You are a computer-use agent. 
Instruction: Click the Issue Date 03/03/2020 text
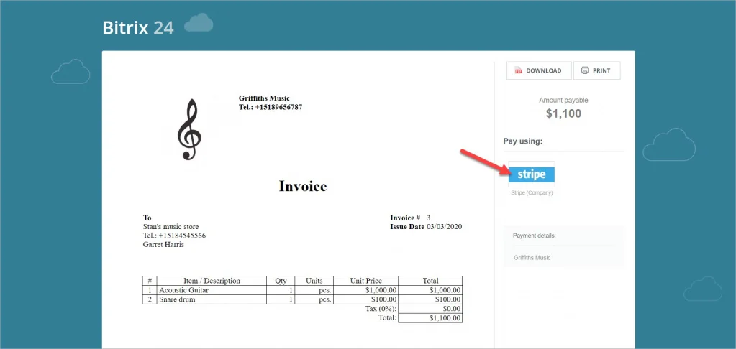point(426,227)
